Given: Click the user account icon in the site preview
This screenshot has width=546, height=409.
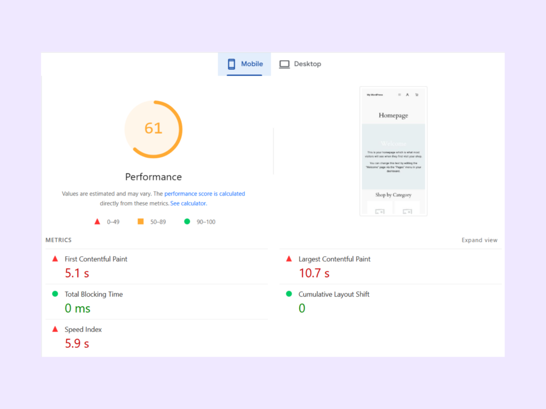Looking at the screenshot, I should click(x=407, y=95).
